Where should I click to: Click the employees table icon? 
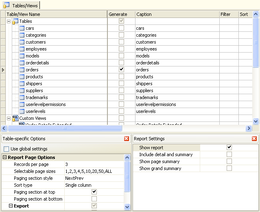22,49
